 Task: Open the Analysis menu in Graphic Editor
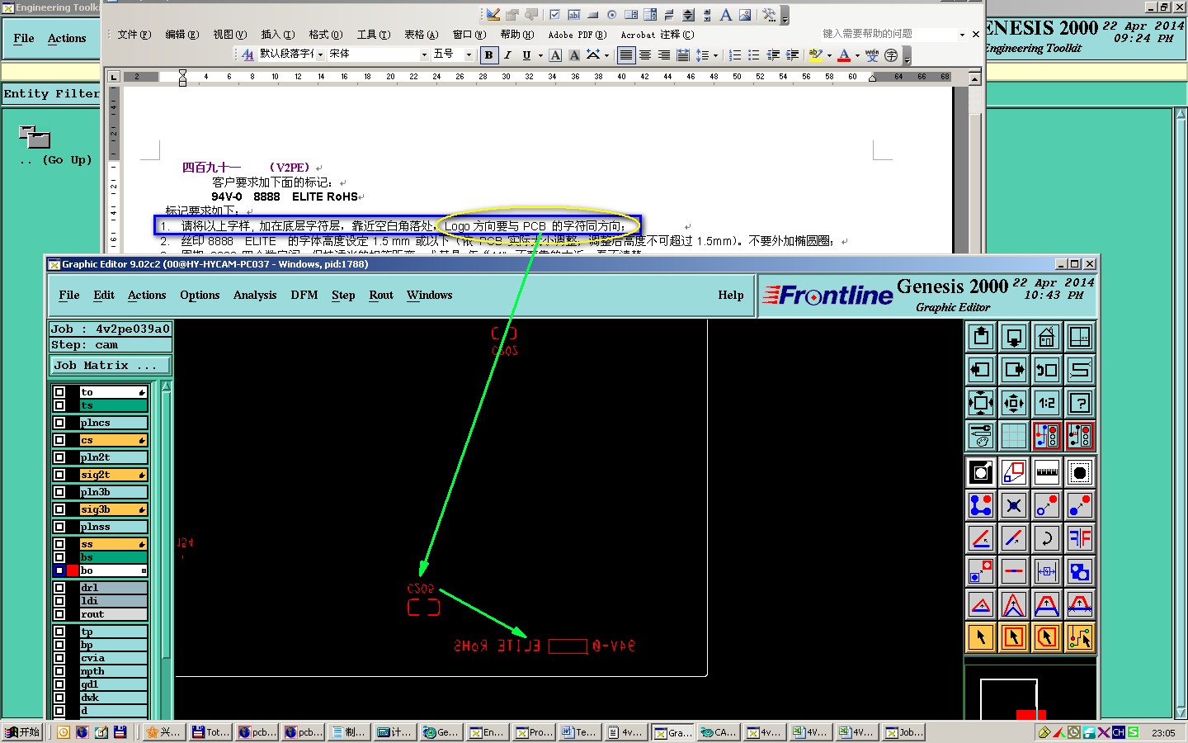[255, 295]
